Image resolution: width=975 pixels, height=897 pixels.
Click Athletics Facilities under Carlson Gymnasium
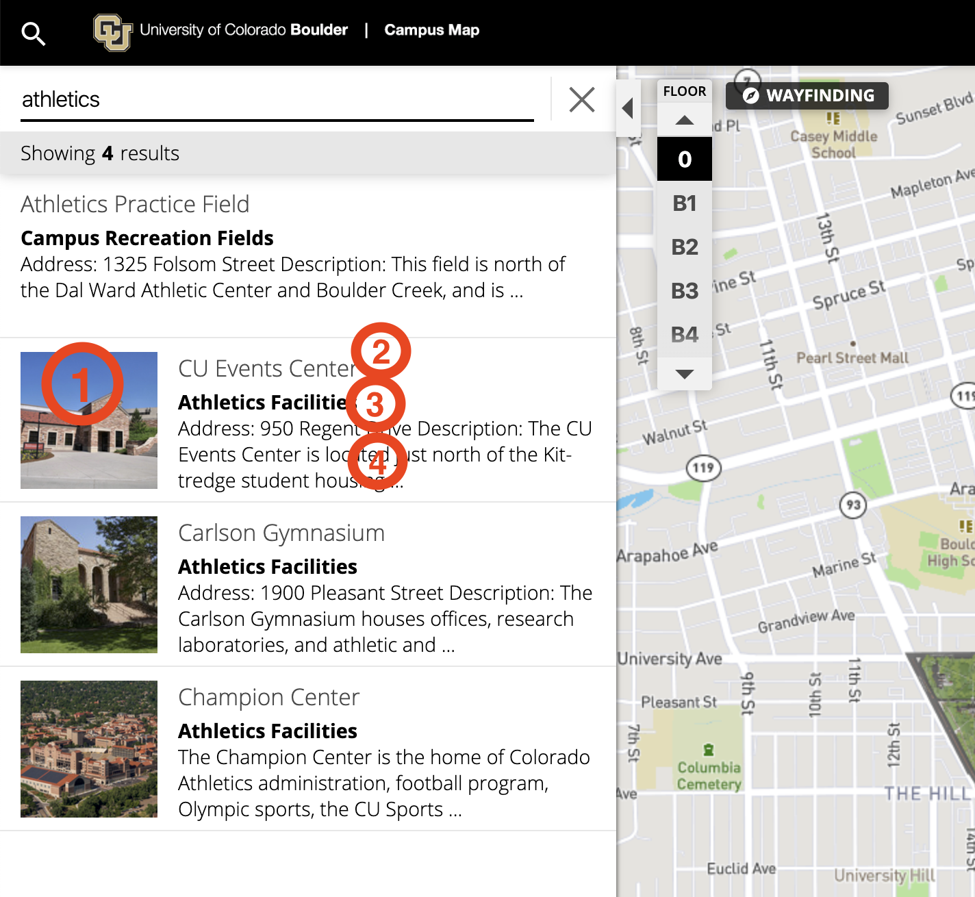point(268,567)
